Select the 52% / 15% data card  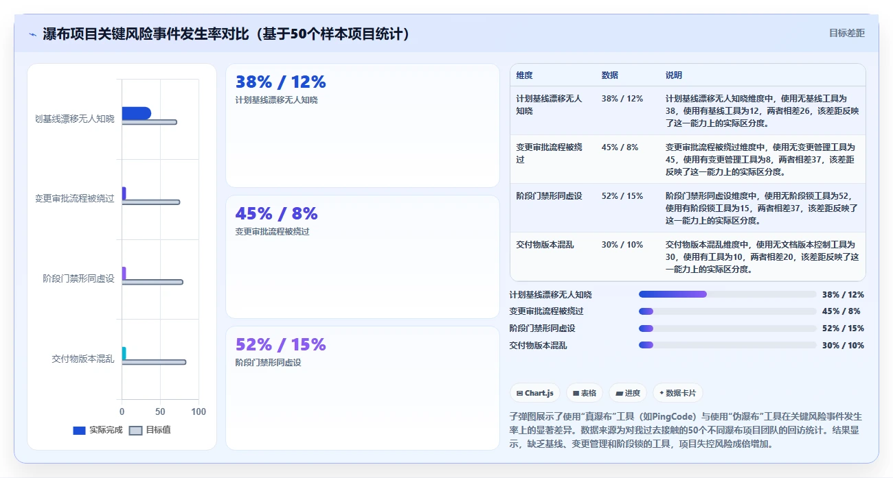pos(362,387)
